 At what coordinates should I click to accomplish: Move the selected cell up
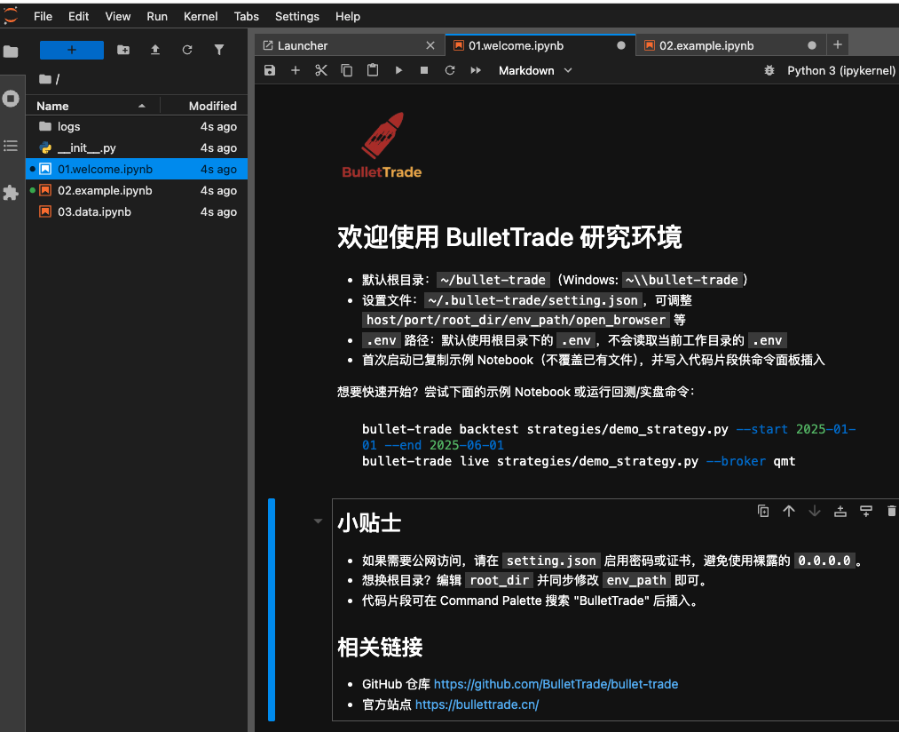[x=789, y=511]
